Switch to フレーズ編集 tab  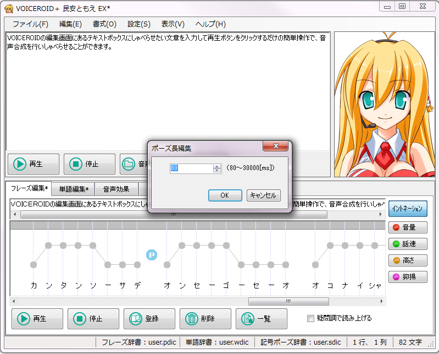click(29, 188)
